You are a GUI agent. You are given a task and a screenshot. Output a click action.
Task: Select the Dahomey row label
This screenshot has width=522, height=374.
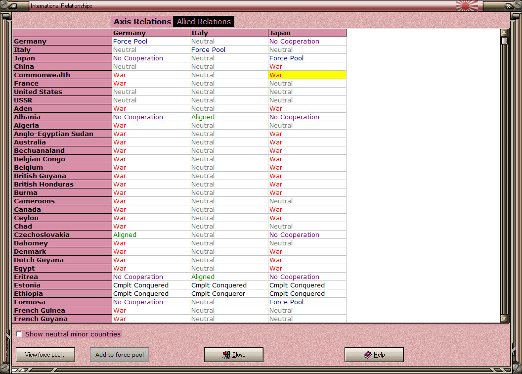pos(62,243)
